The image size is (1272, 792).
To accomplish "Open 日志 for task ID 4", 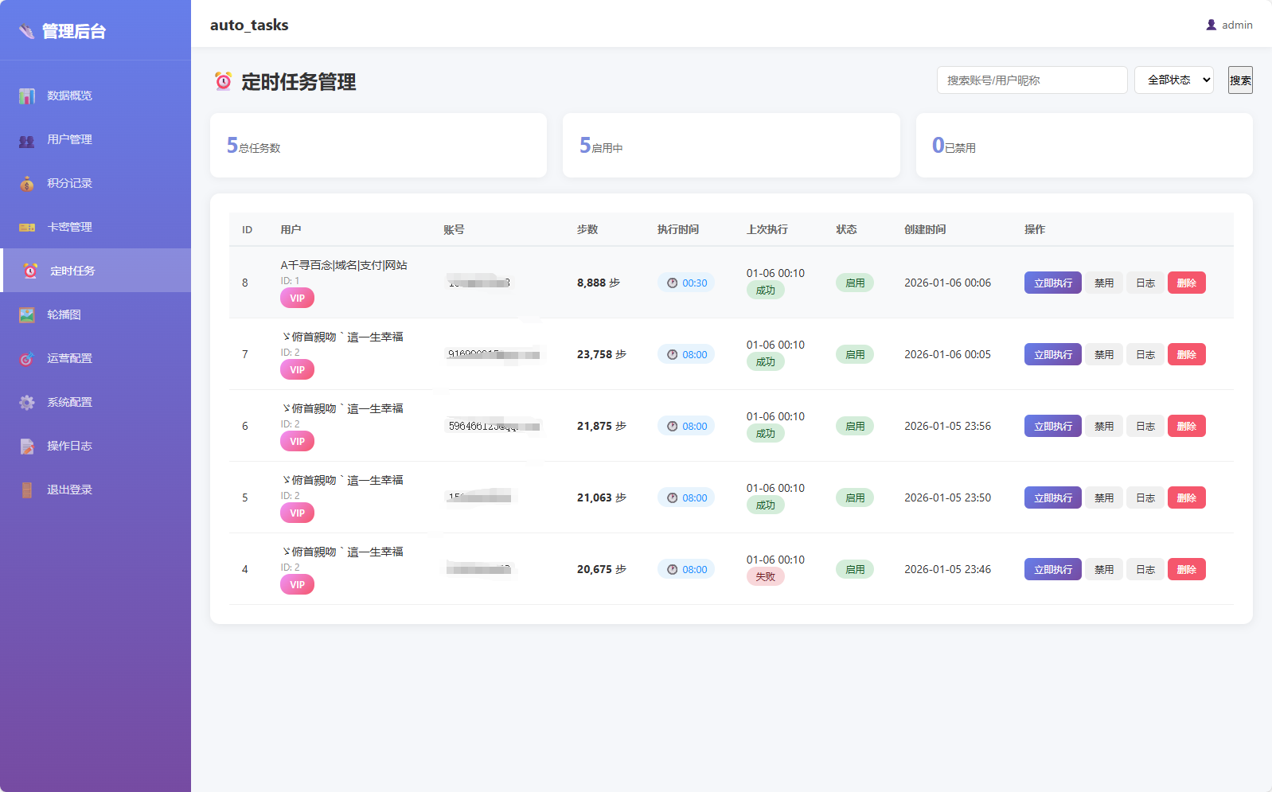I will pyautogui.click(x=1145, y=569).
